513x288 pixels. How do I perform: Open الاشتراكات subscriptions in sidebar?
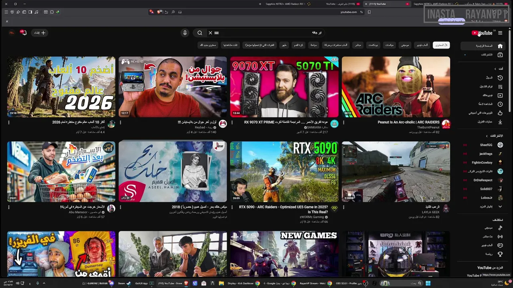click(x=483, y=55)
